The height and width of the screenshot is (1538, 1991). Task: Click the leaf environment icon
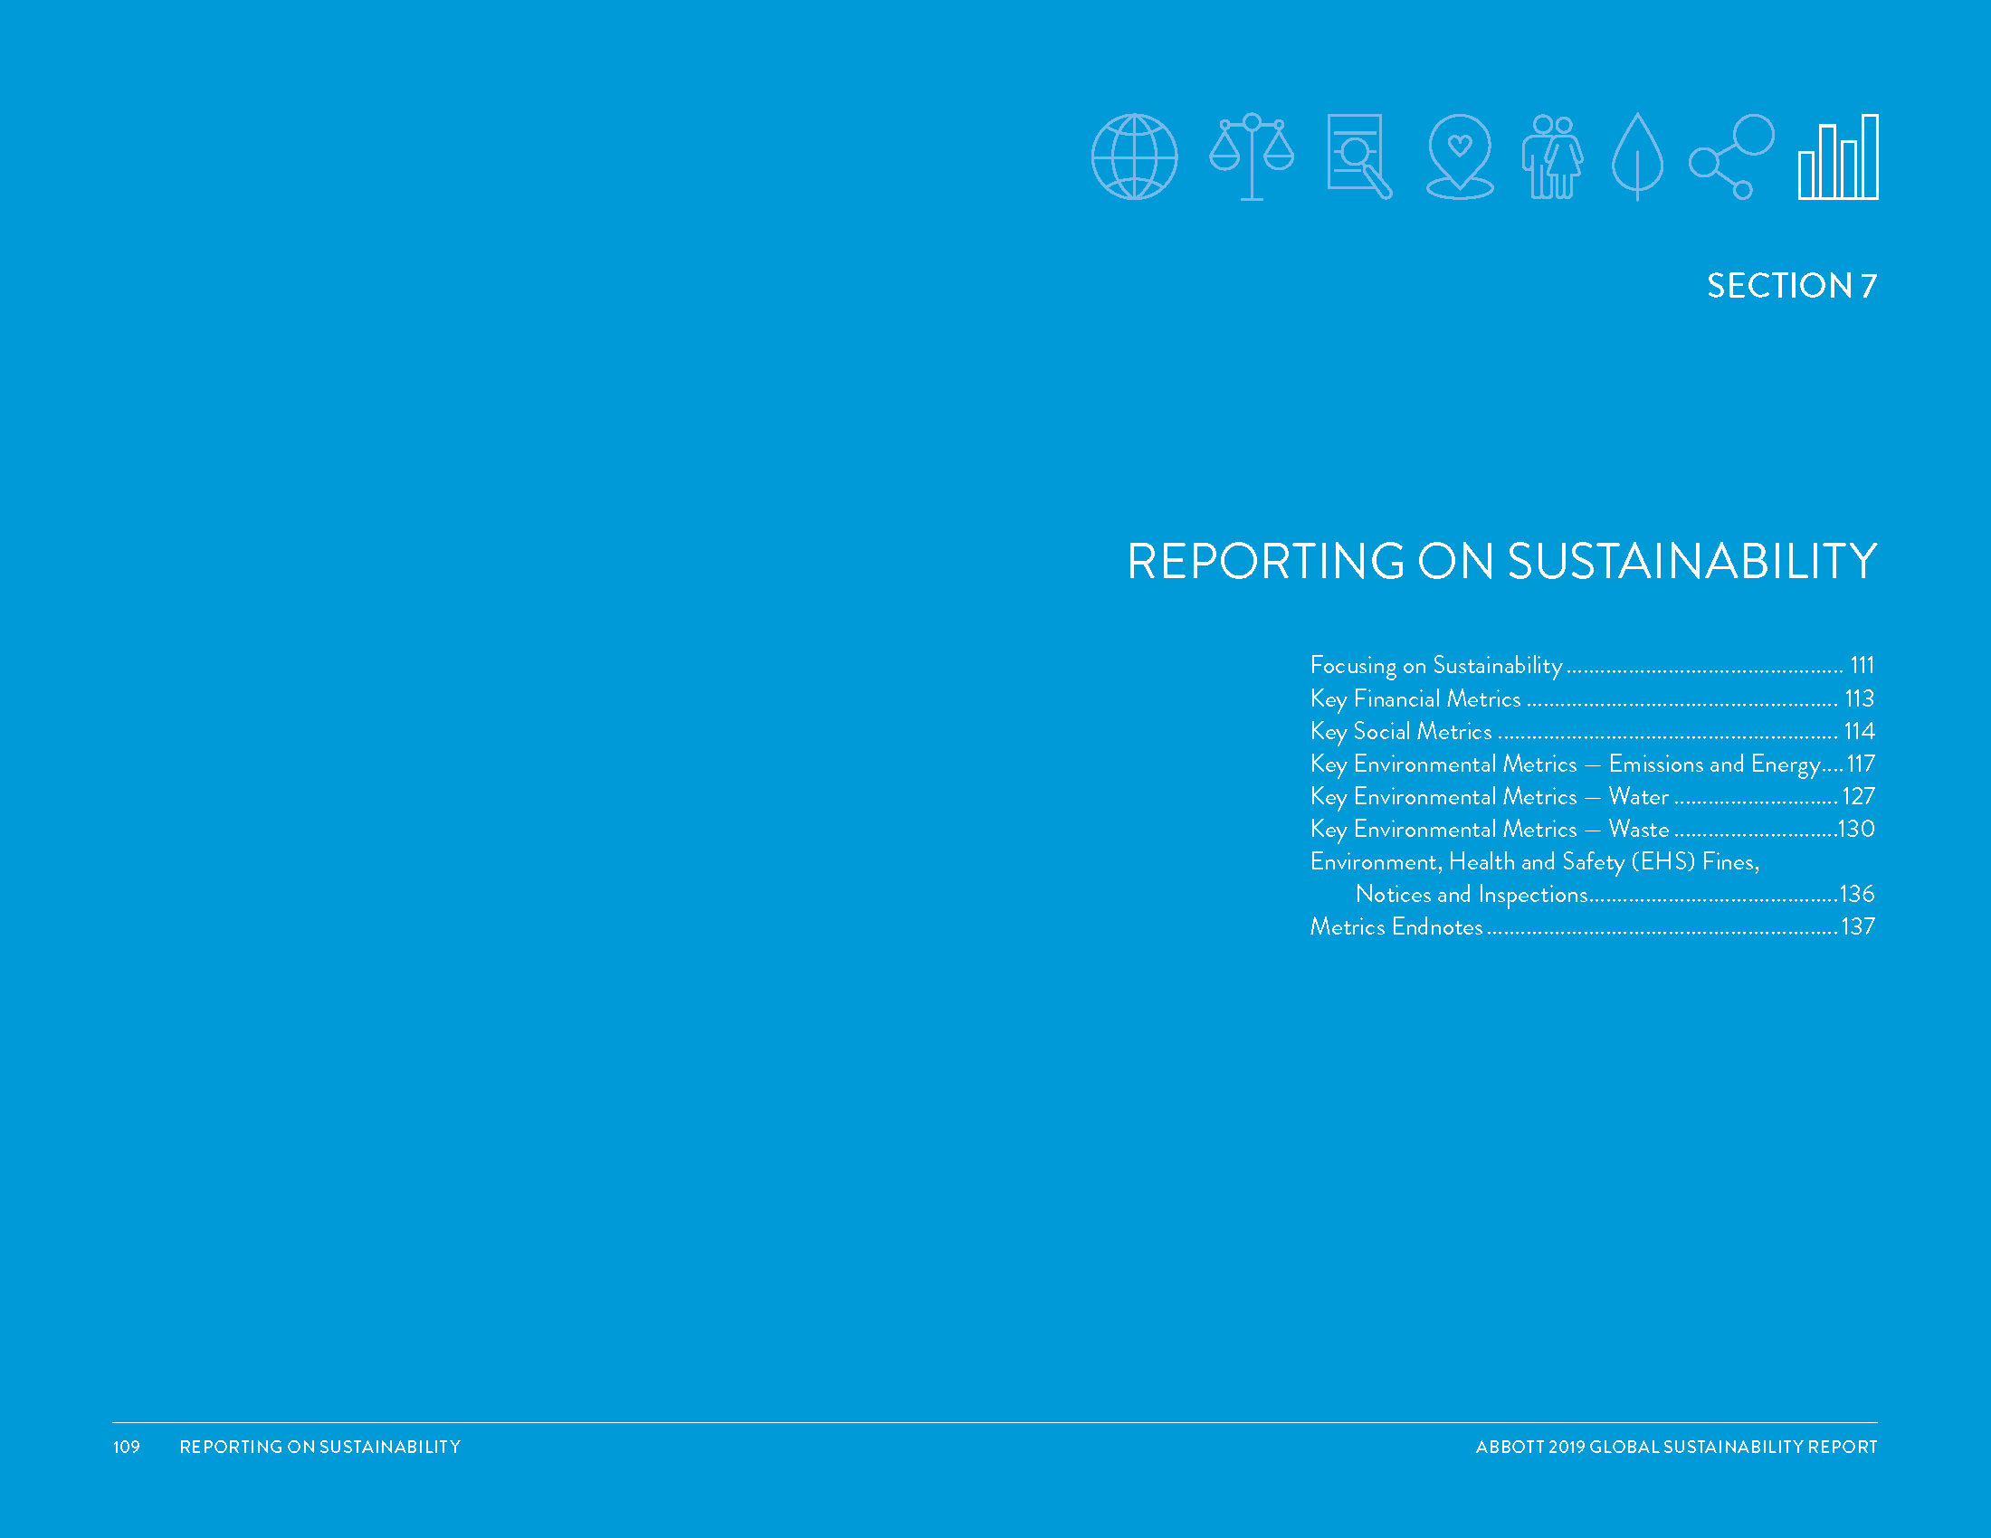pyautogui.click(x=1637, y=157)
